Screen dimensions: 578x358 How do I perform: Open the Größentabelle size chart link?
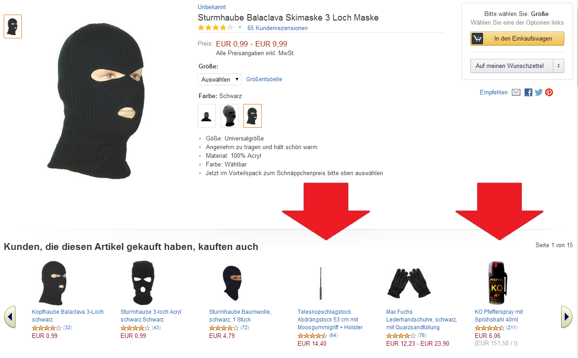click(x=264, y=79)
